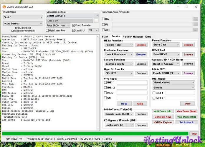Open the Generic IMEI Repair dropdown
Image resolution: width=205 pixels, height=147 pixels.
(174, 88)
